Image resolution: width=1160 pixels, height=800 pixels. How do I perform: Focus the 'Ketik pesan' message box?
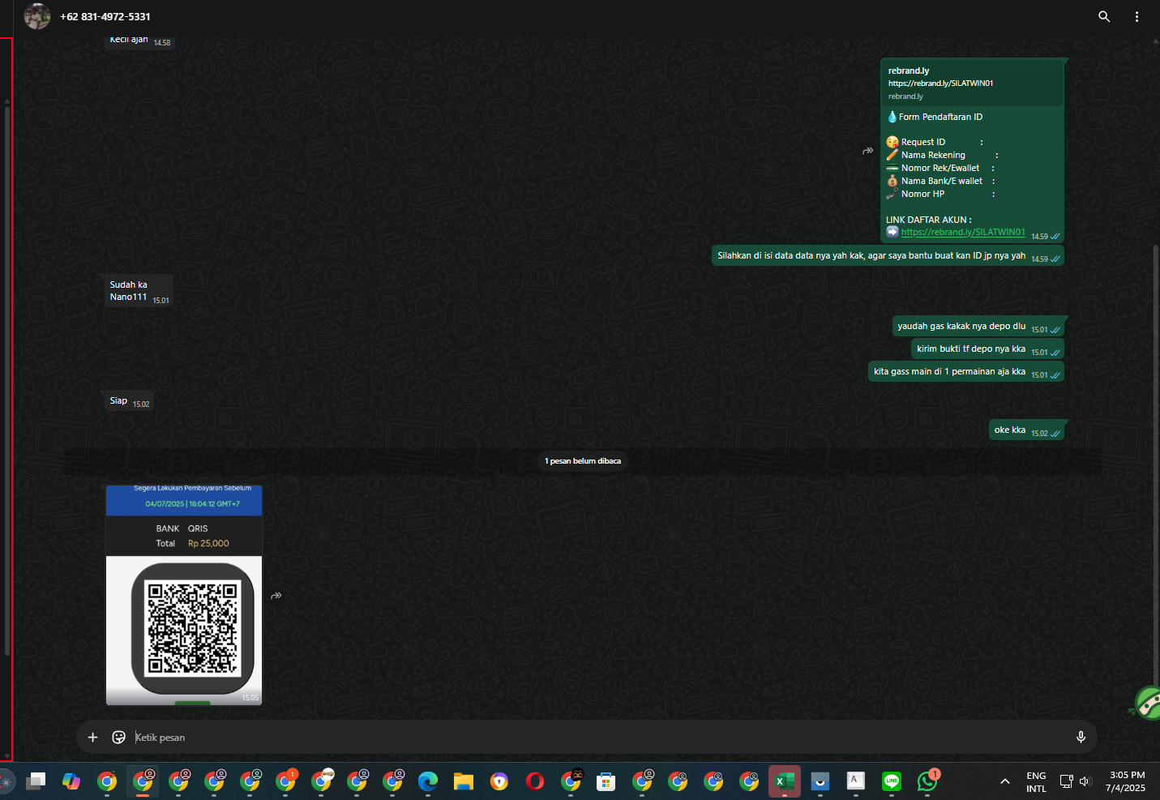pos(600,738)
